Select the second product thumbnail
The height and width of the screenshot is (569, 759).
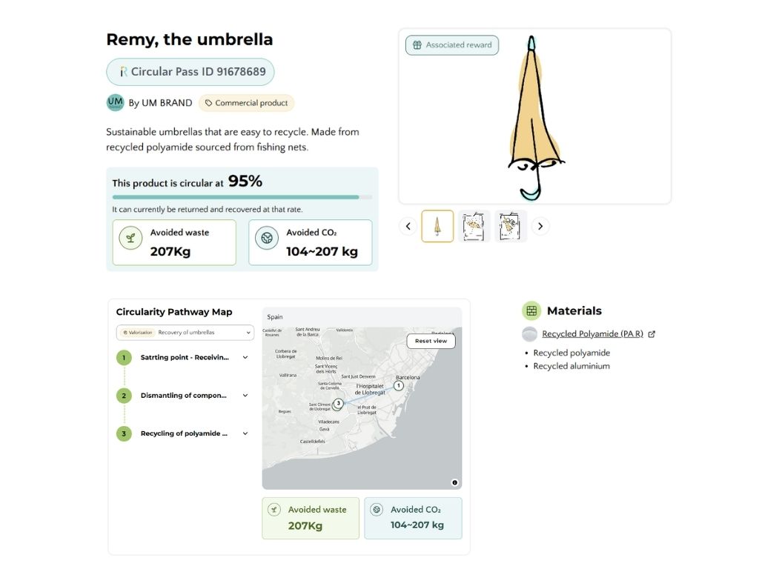[x=474, y=226]
